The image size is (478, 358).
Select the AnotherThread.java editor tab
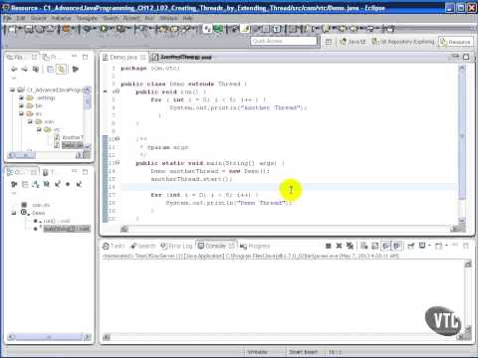(x=182, y=58)
